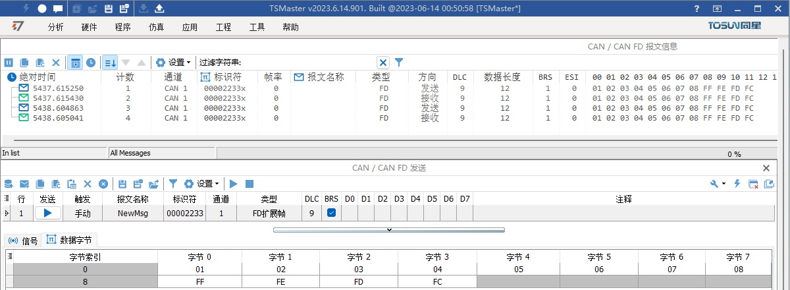Click the pop-out window icon in transmit panel
790x290 pixels.
click(x=769, y=184)
